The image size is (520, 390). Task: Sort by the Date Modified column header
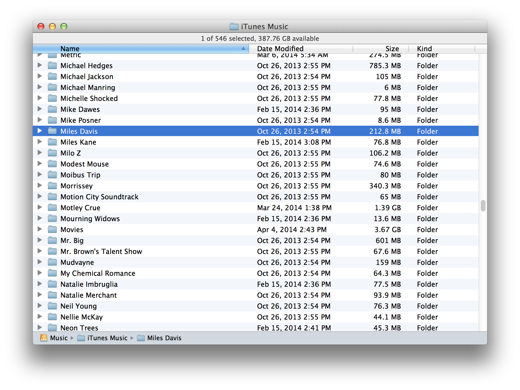pos(301,49)
